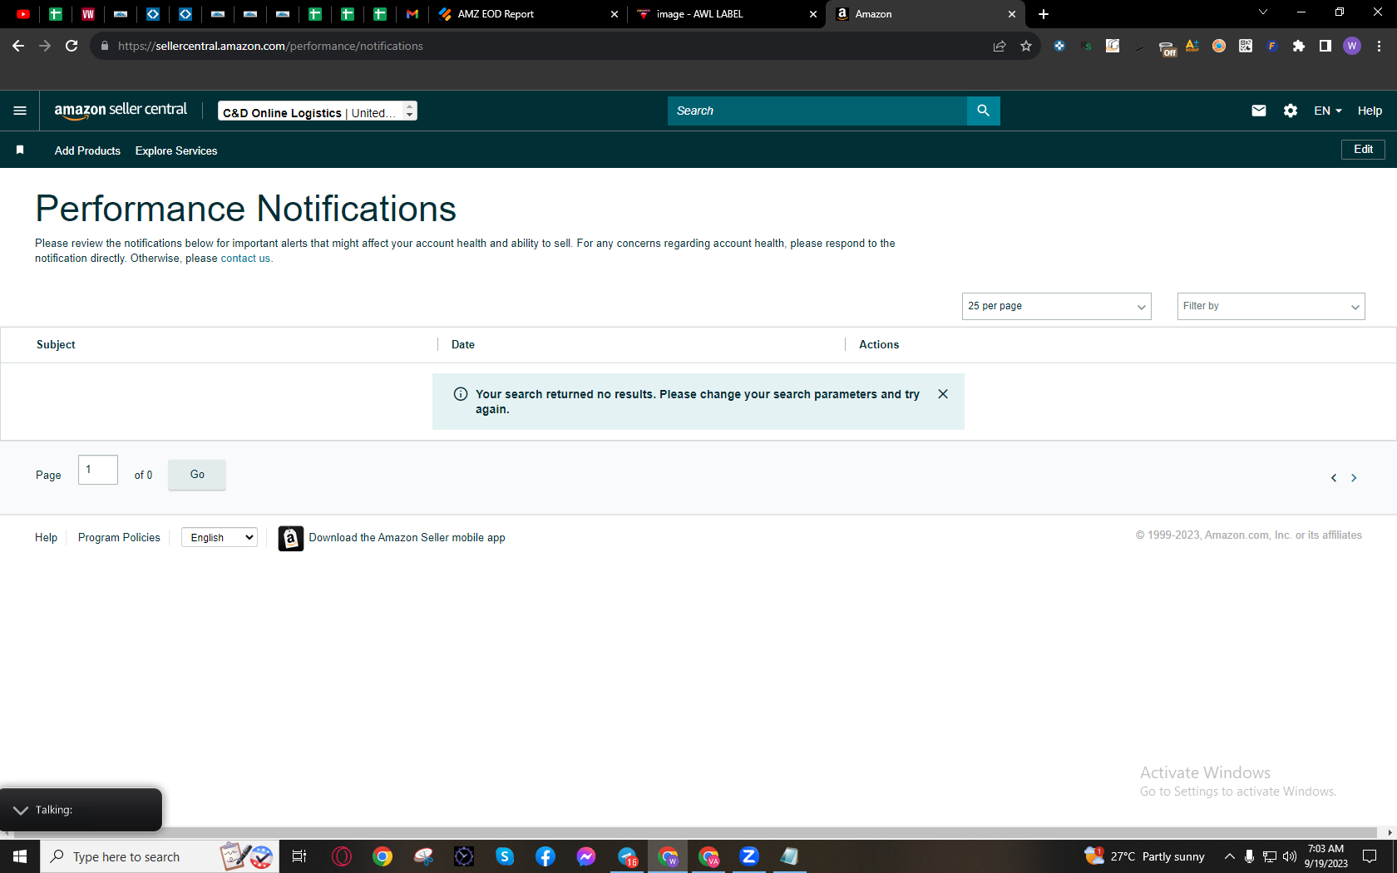The height and width of the screenshot is (873, 1397).
Task: Open the Windows notification center
Action: point(1370,856)
